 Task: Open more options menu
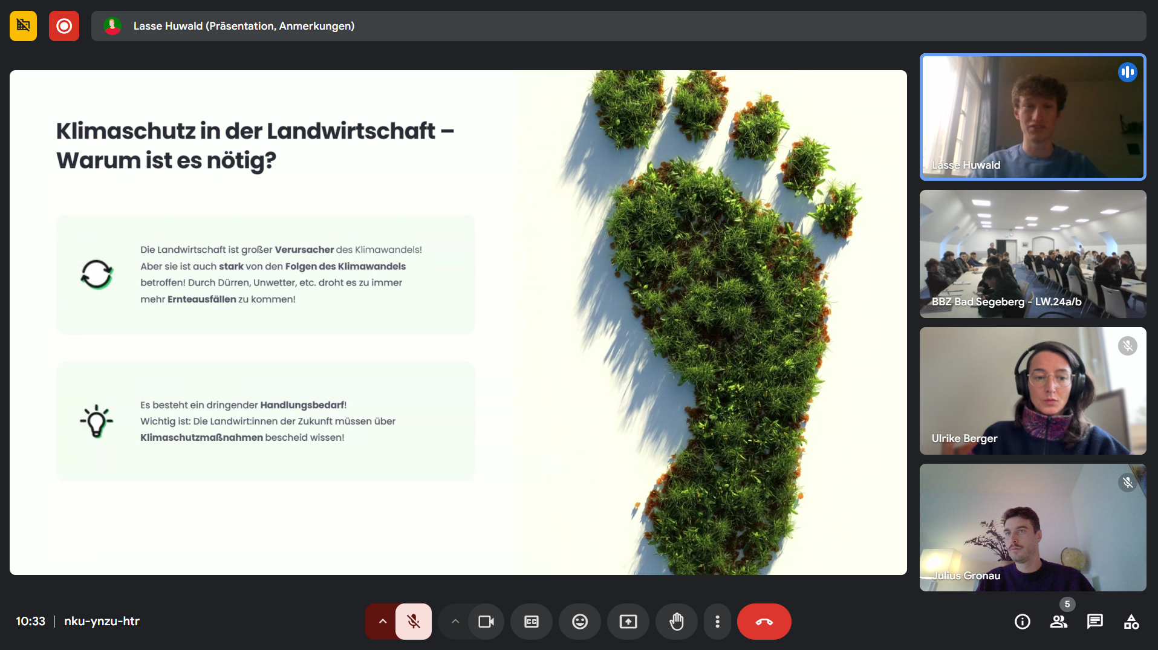[717, 622]
